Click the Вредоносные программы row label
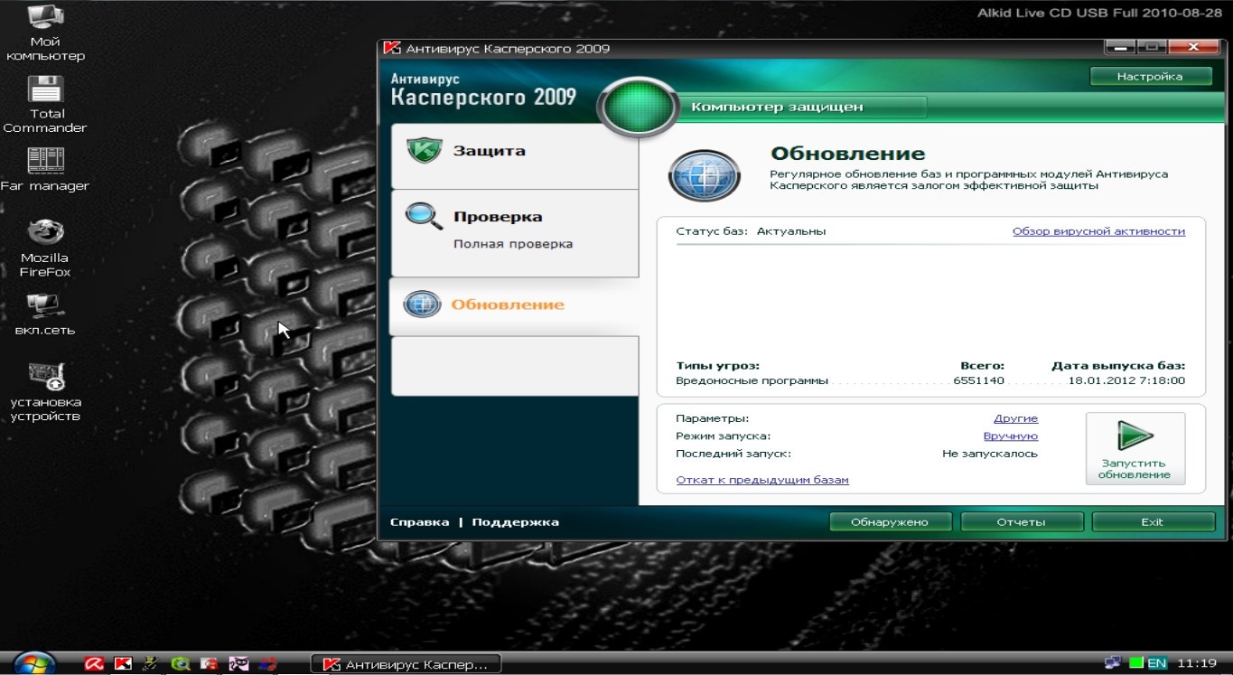This screenshot has height=675, width=1233. pyautogui.click(x=752, y=380)
